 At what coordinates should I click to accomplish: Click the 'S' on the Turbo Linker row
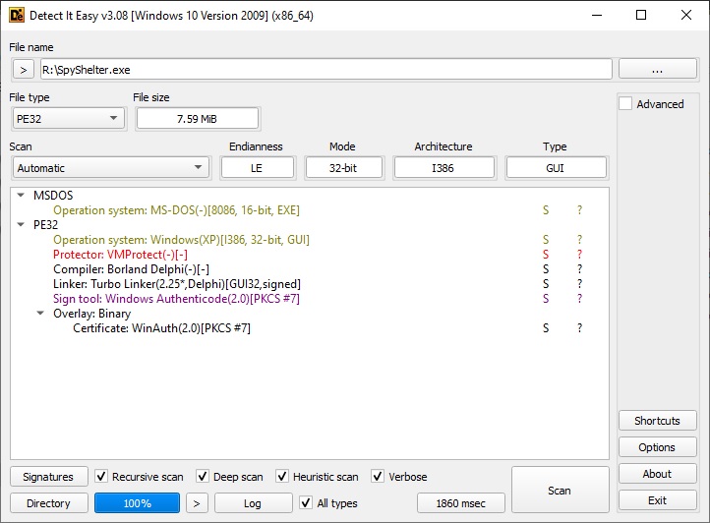point(546,284)
